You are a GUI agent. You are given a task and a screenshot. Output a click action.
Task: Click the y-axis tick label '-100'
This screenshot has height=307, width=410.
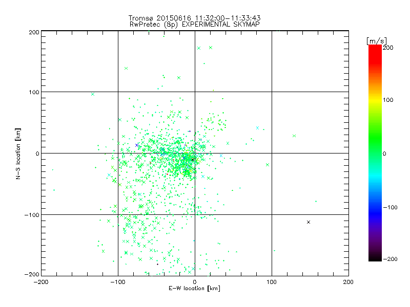[x=32, y=215]
